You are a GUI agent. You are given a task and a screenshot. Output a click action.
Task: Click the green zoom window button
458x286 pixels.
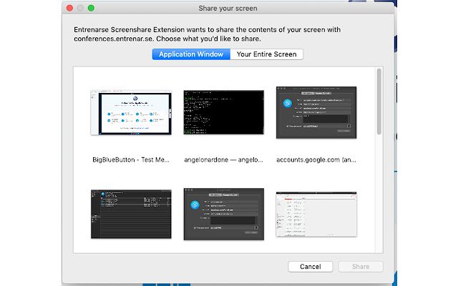pos(91,8)
